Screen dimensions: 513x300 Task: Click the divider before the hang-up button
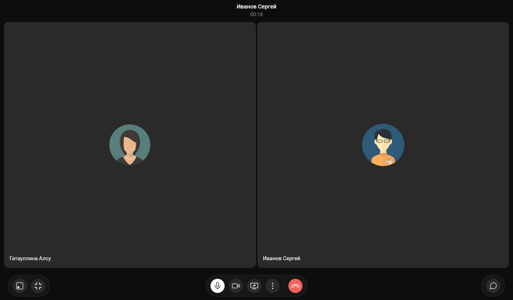[x=284, y=286]
